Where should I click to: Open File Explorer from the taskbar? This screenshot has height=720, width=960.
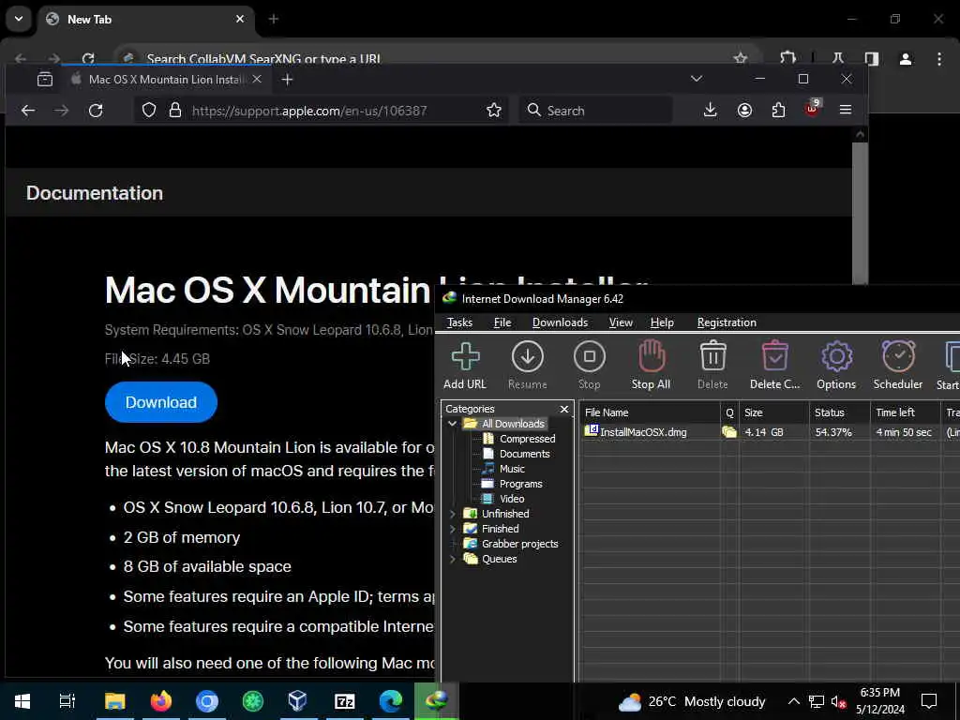(115, 701)
